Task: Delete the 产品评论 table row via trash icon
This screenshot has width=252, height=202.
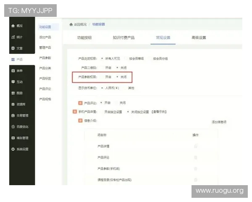Action: click(x=196, y=157)
